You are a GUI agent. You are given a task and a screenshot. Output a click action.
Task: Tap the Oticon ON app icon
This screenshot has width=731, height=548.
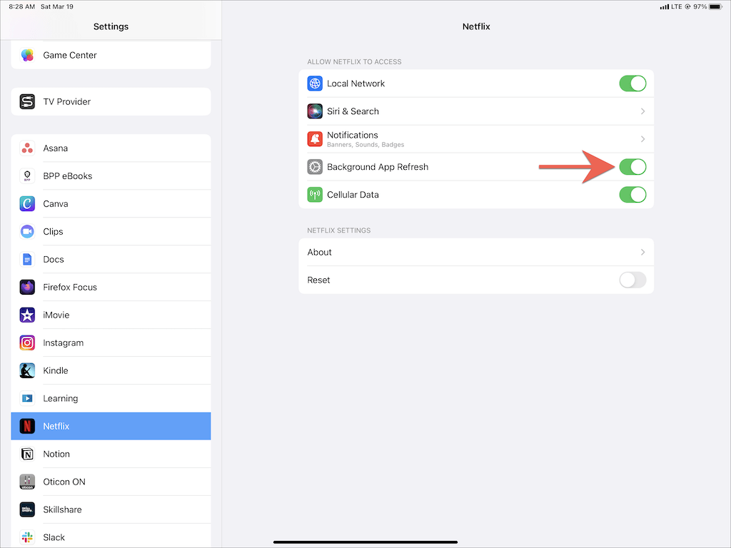27,482
